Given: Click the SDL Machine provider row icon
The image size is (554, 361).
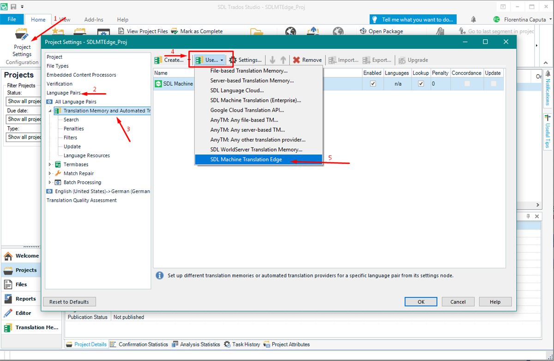Looking at the screenshot, I should (158, 84).
